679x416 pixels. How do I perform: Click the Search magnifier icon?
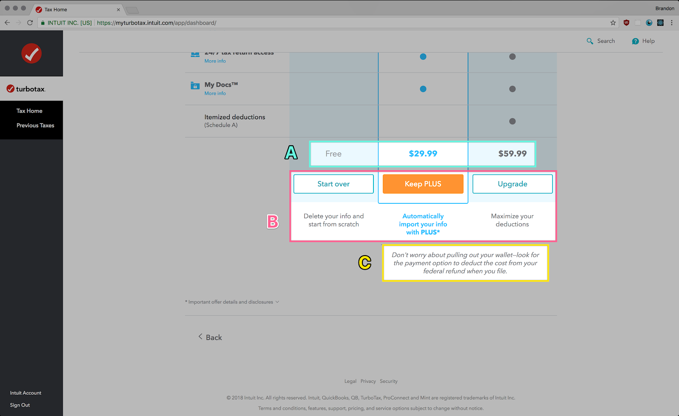[x=590, y=41]
